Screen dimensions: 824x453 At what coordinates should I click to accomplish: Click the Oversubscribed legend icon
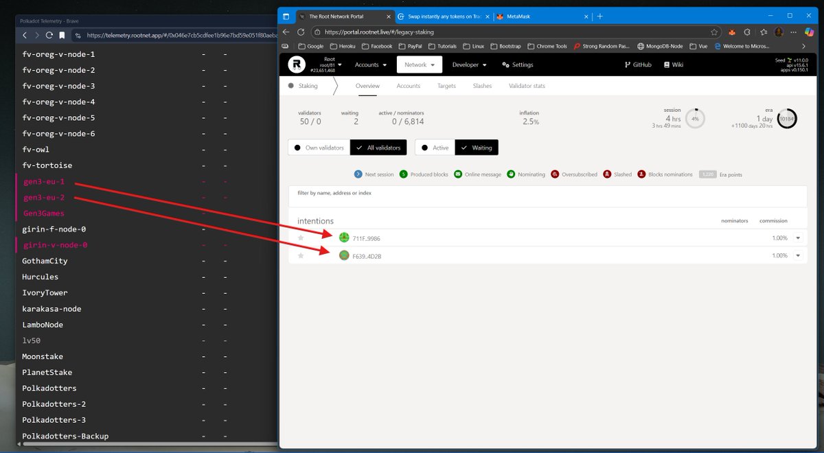coord(555,174)
